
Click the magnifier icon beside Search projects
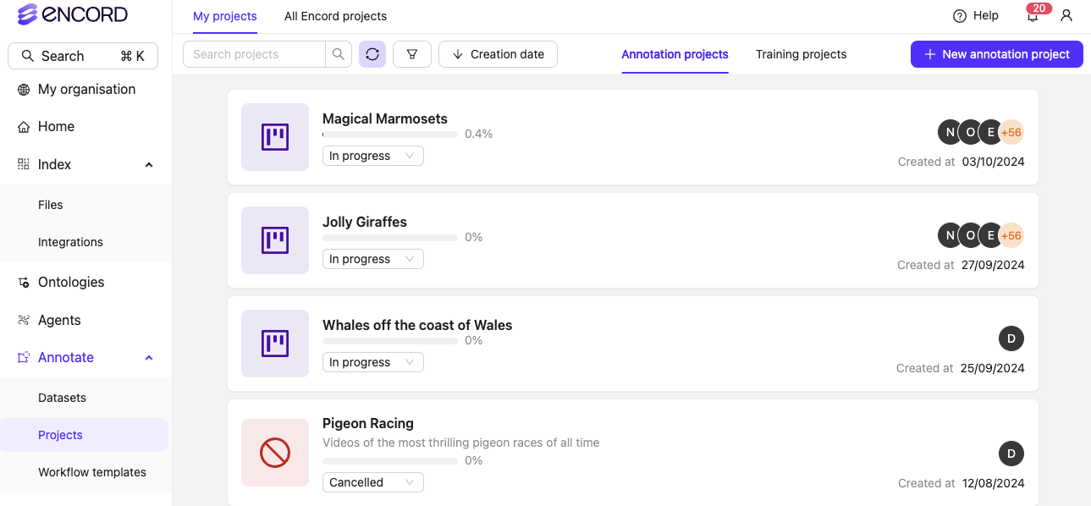coord(339,54)
